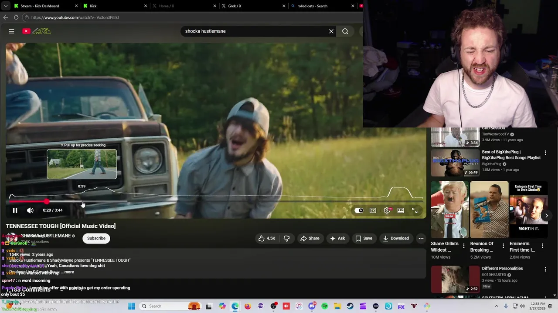Open Spotify from the taskbar
The width and height of the screenshot is (558, 313).
(x=324, y=306)
